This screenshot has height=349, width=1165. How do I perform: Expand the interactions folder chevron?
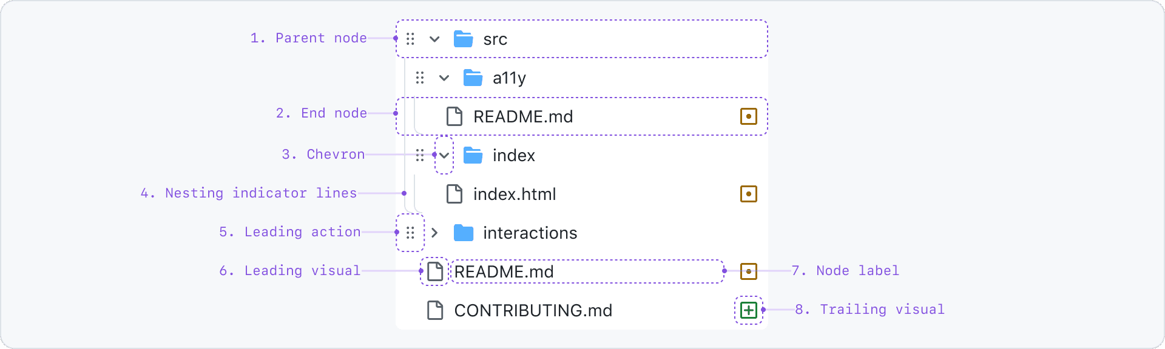click(434, 233)
